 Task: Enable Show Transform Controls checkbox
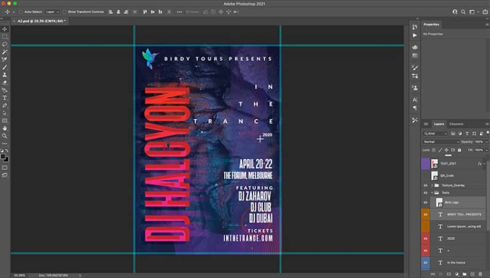(x=64, y=12)
